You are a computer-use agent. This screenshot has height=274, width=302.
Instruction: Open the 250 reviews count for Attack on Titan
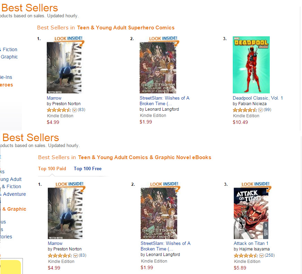click(269, 256)
